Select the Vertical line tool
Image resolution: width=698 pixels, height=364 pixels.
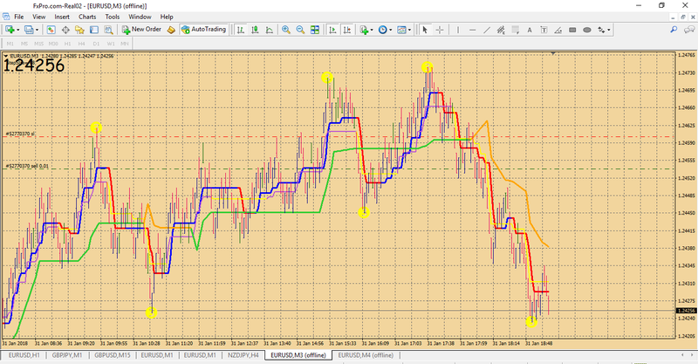point(460,30)
